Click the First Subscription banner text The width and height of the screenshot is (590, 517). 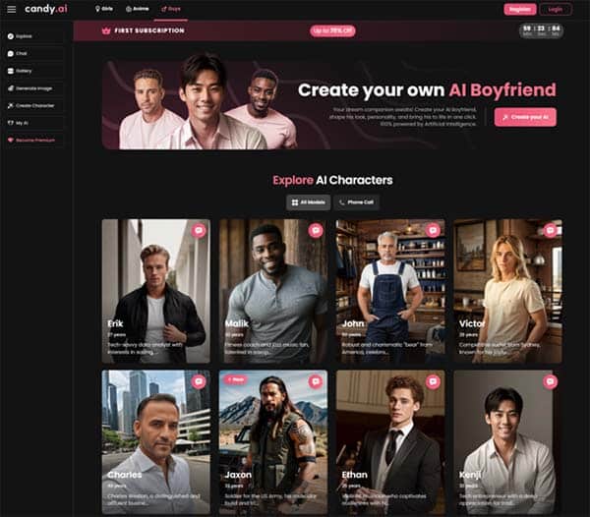(x=149, y=30)
